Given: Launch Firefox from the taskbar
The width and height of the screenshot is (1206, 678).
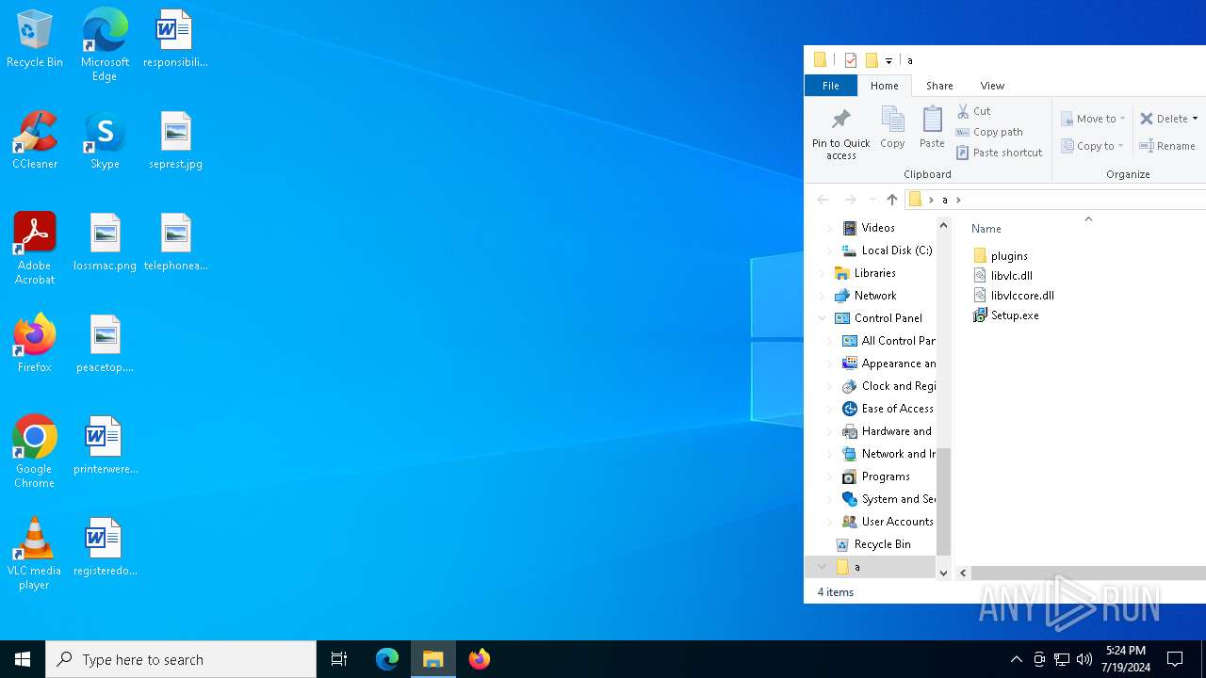Looking at the screenshot, I should [x=480, y=659].
